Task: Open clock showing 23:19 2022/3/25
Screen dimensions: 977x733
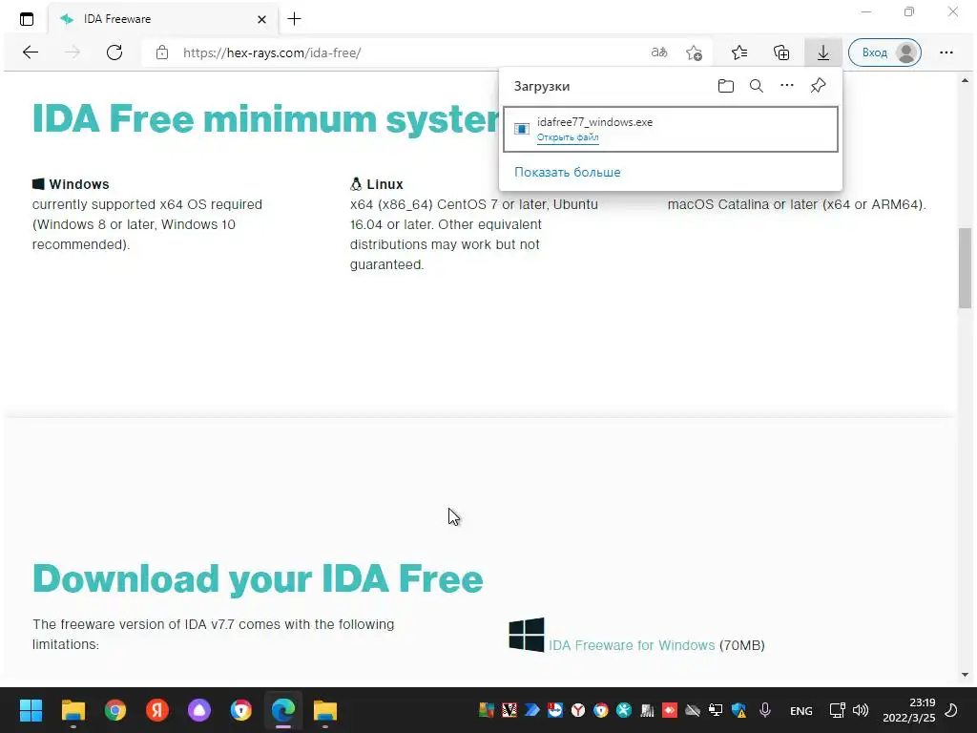Action: (909, 710)
